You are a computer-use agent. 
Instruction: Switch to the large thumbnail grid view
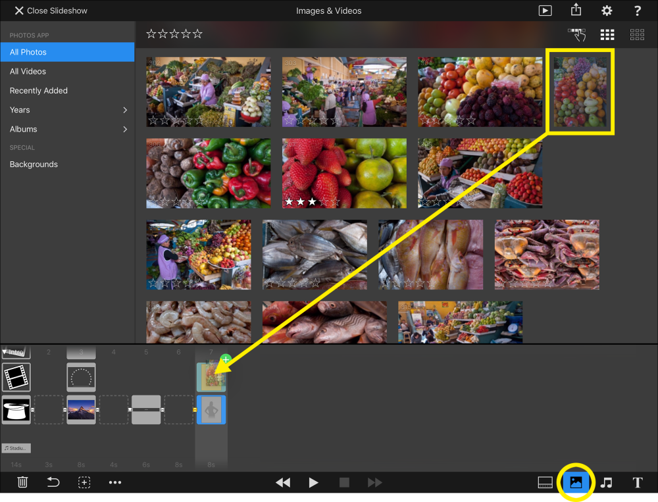607,34
